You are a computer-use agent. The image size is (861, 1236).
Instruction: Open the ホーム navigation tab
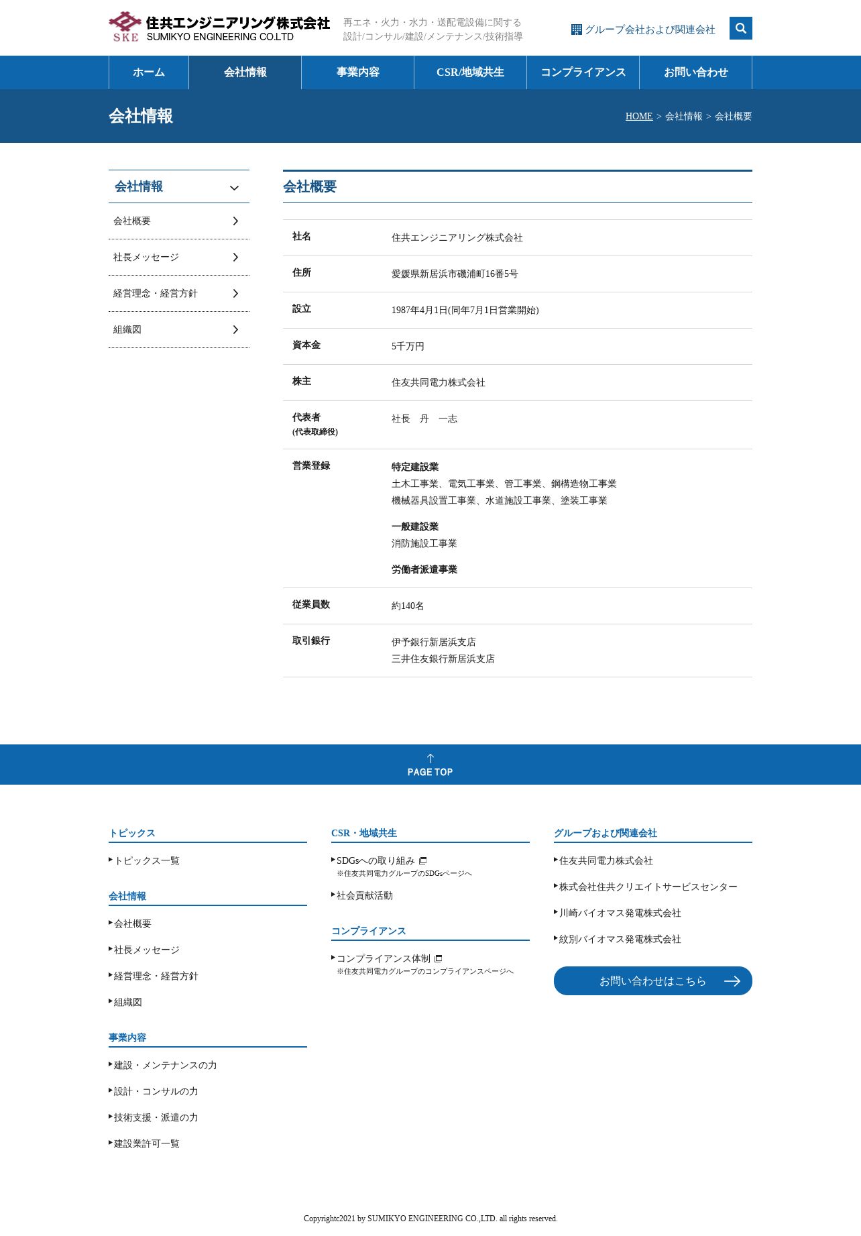(149, 72)
